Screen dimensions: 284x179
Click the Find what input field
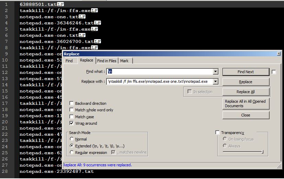pos(160,71)
